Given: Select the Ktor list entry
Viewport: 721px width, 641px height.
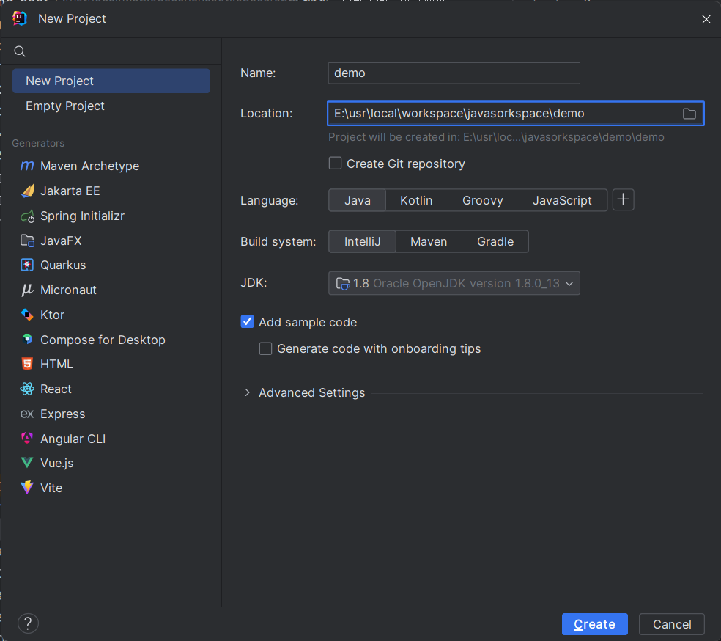Looking at the screenshot, I should 111,315.
